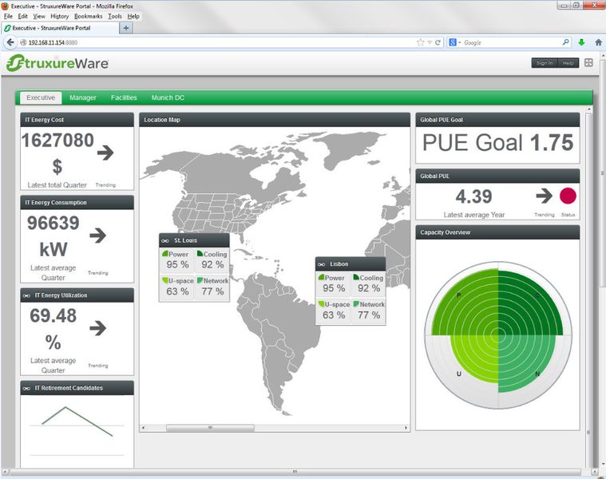Click the 69.48 utilization value
Viewport: 606px width, 479px height.
click(53, 315)
